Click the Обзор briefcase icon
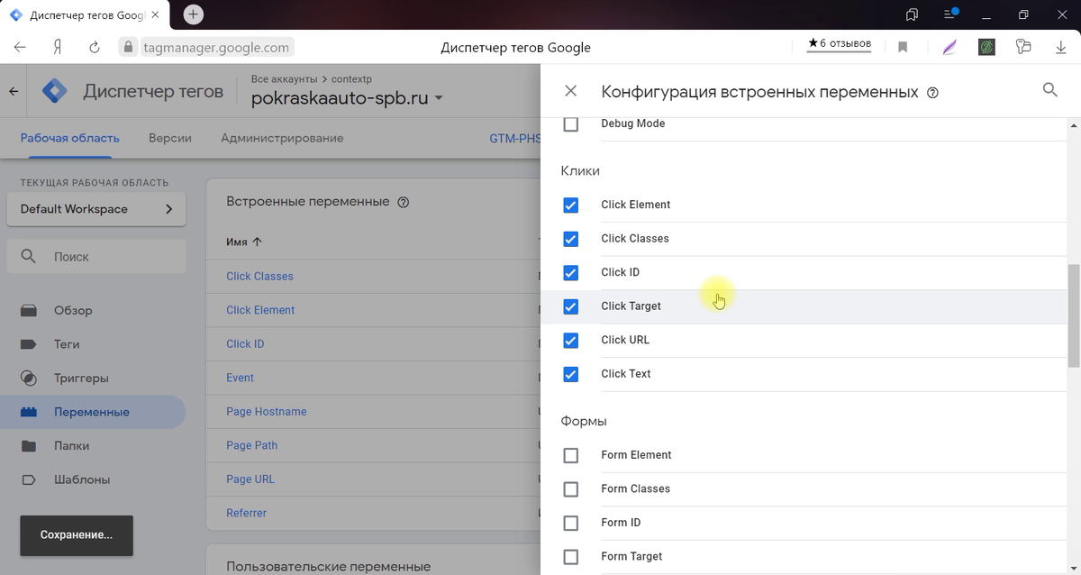The image size is (1081, 575). (29, 310)
